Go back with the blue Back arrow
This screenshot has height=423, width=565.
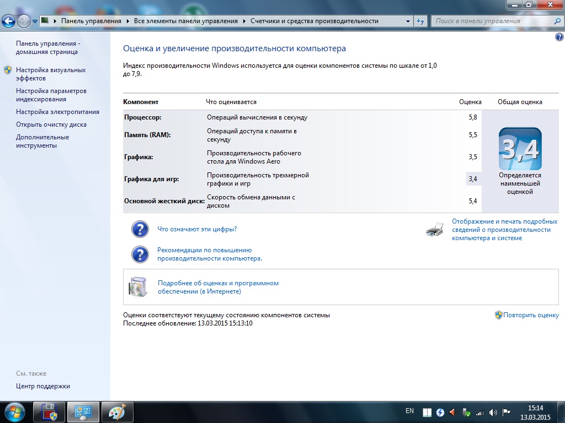click(8, 21)
